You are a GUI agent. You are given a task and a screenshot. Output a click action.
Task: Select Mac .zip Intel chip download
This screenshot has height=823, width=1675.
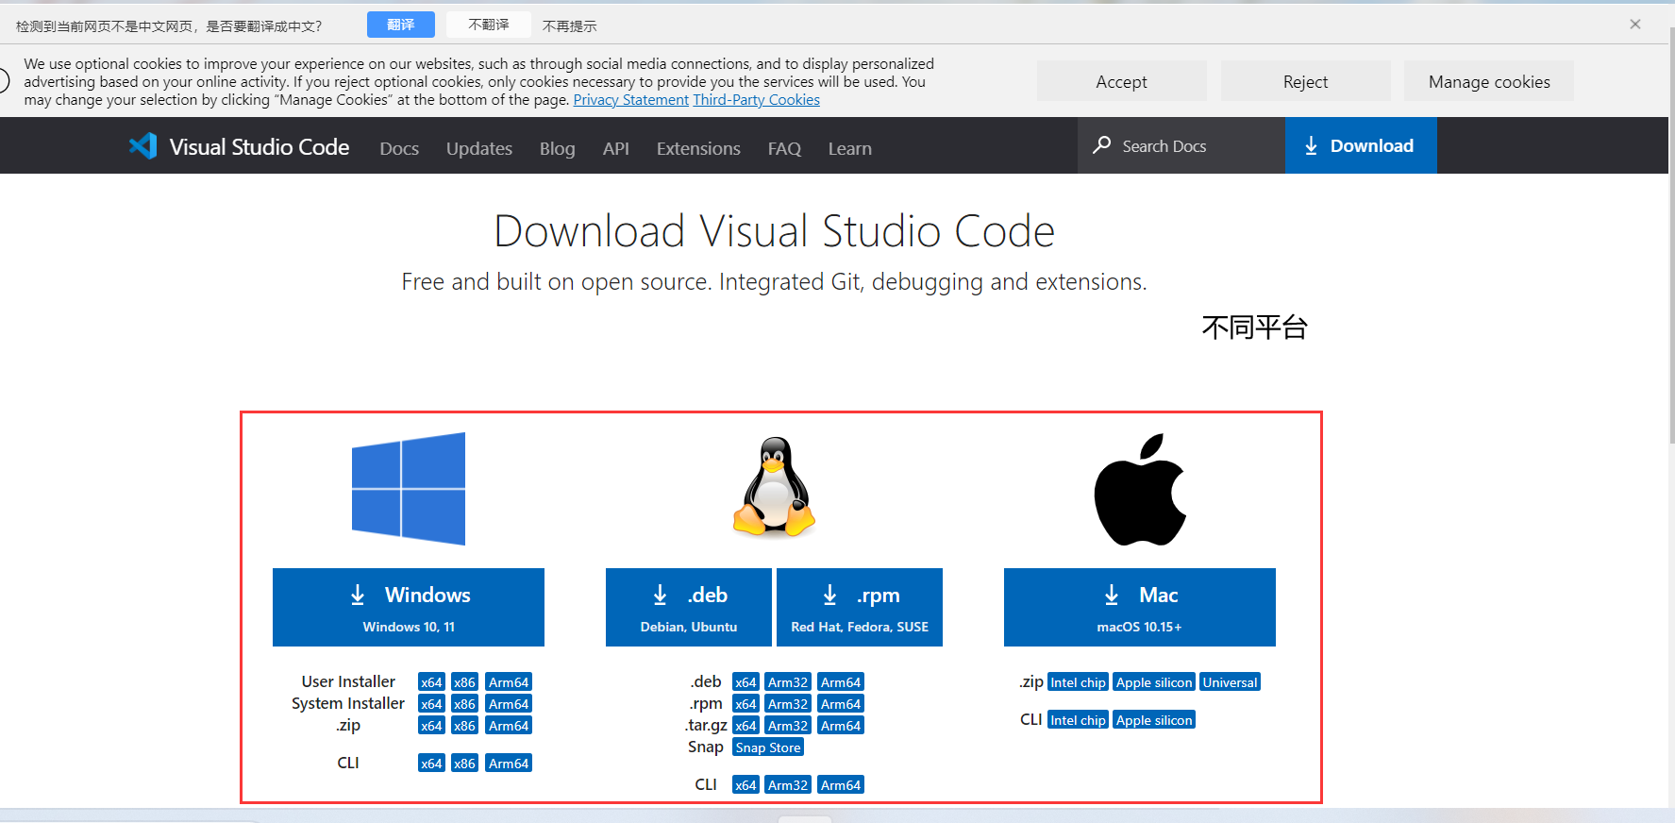pyautogui.click(x=1078, y=681)
